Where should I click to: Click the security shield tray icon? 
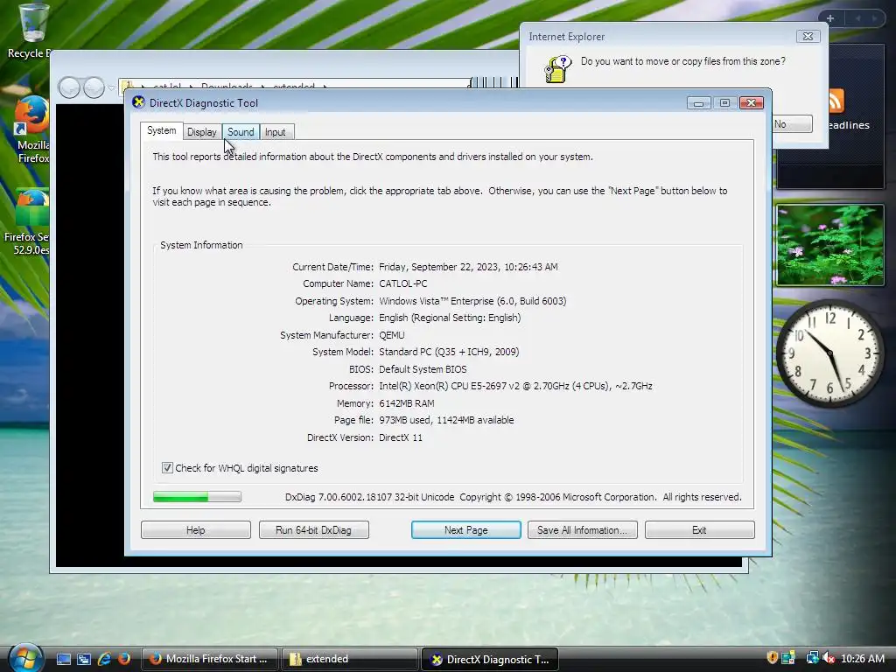coord(772,658)
